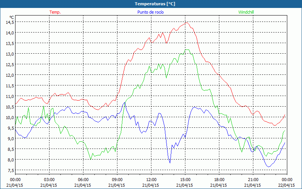Click the 9,5 y-axis value
Screen dimensions: 302x189
(x=11, y=128)
